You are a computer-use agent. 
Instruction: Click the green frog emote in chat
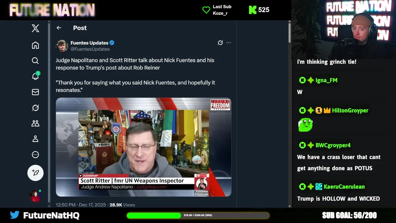[x=305, y=125]
